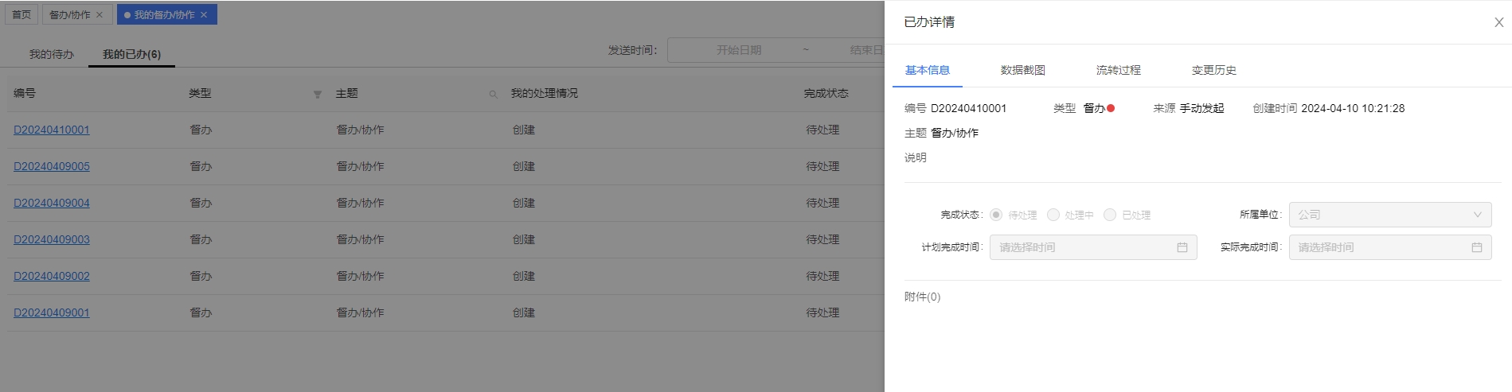Click calendar icon in 实际完成时间 field
This screenshot has width=1512, height=392.
point(1477,247)
